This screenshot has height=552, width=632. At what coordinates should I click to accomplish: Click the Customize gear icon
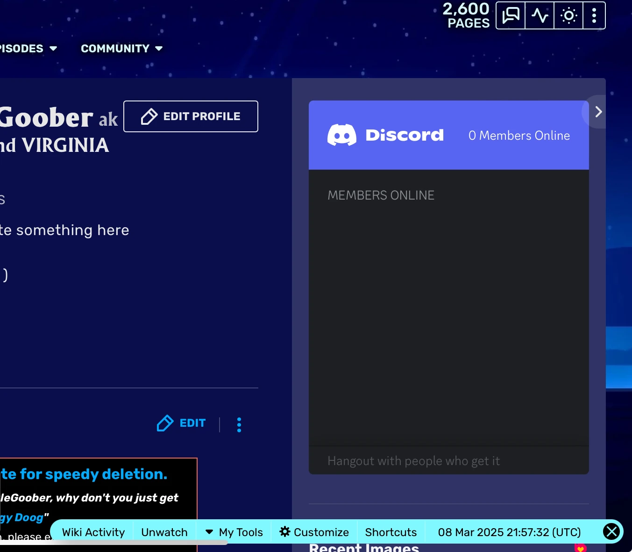(285, 532)
